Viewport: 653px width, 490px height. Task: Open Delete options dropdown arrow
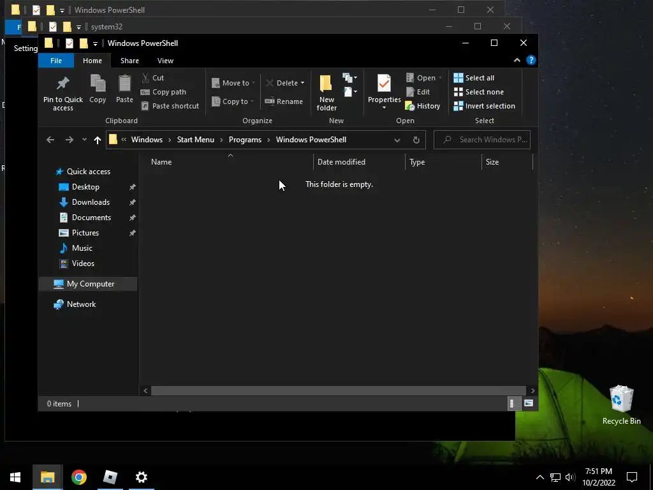tap(302, 83)
